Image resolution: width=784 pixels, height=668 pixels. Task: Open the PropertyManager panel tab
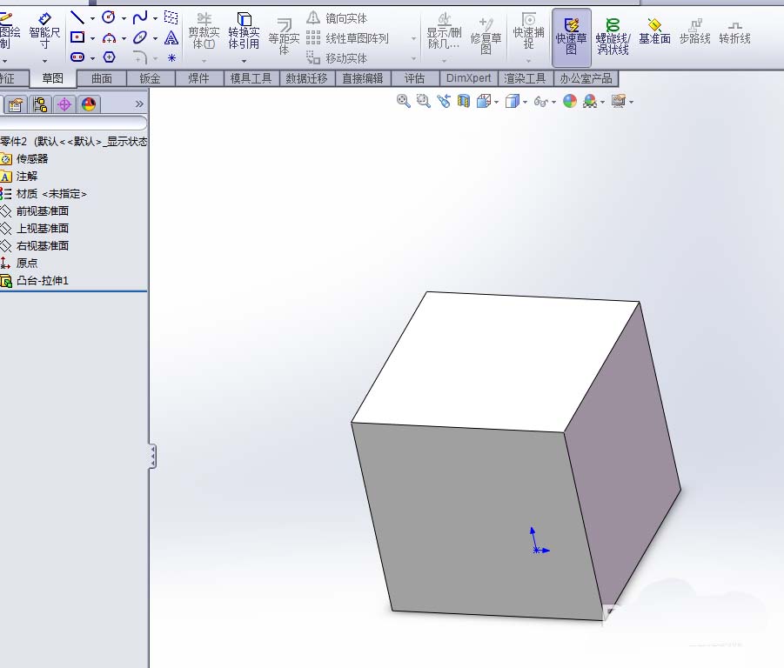point(16,104)
